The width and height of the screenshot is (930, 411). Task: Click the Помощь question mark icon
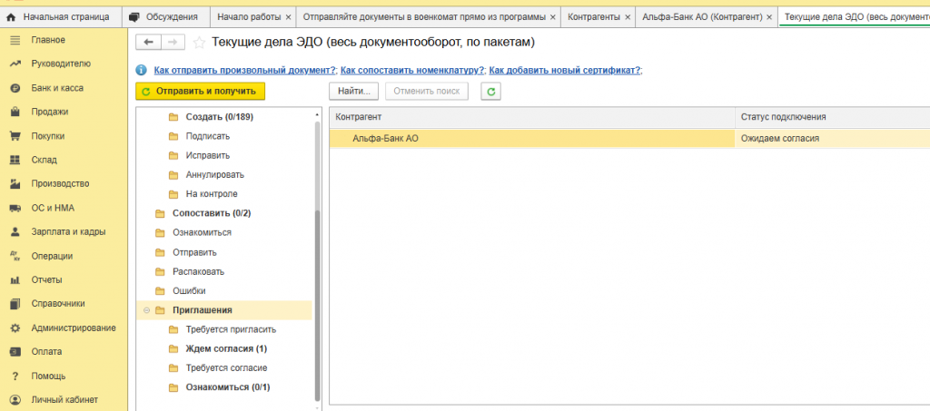16,376
